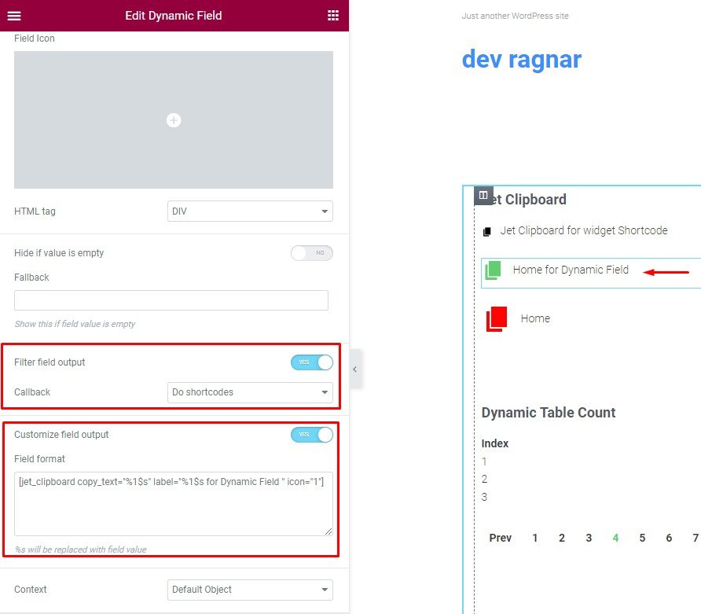
Task: Collapse the editor panel with the arrow
Action: (x=355, y=370)
